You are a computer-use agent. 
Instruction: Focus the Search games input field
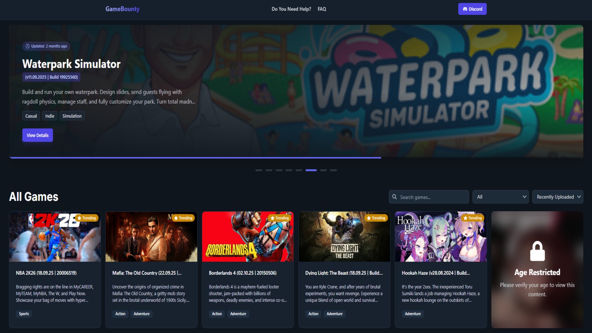click(x=432, y=197)
